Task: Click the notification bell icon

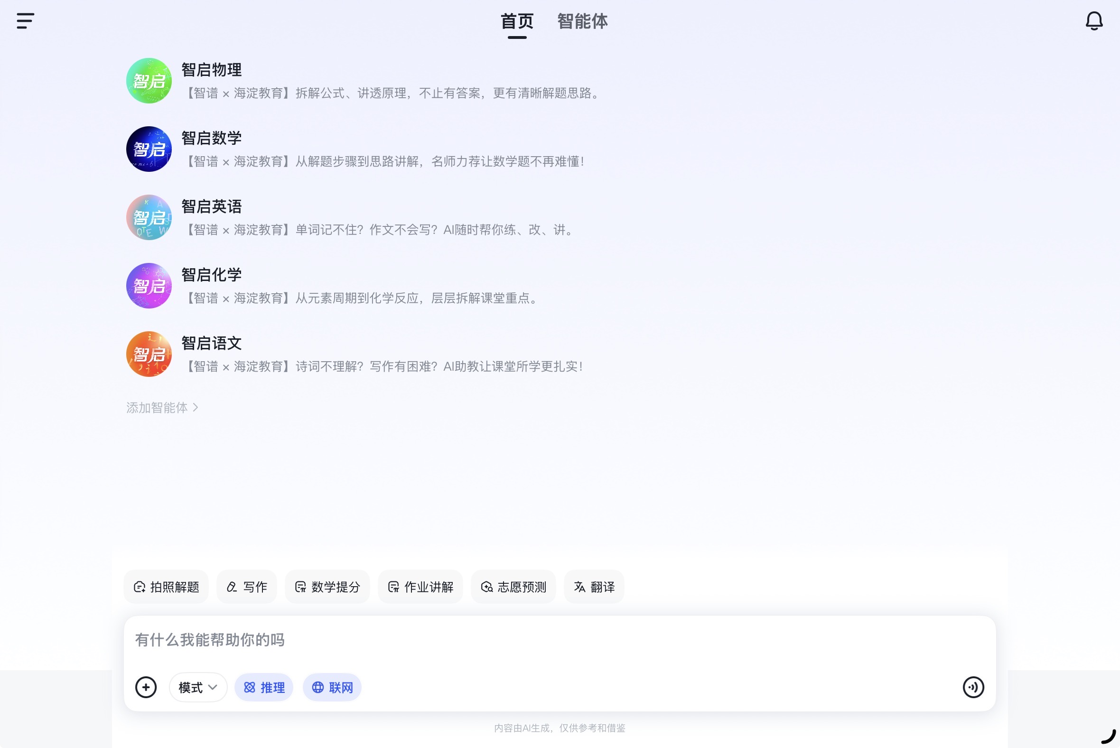Action: point(1094,21)
